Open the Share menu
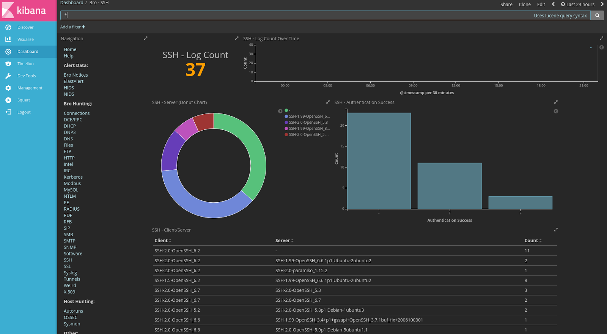The height and width of the screenshot is (334, 607). pyautogui.click(x=506, y=5)
